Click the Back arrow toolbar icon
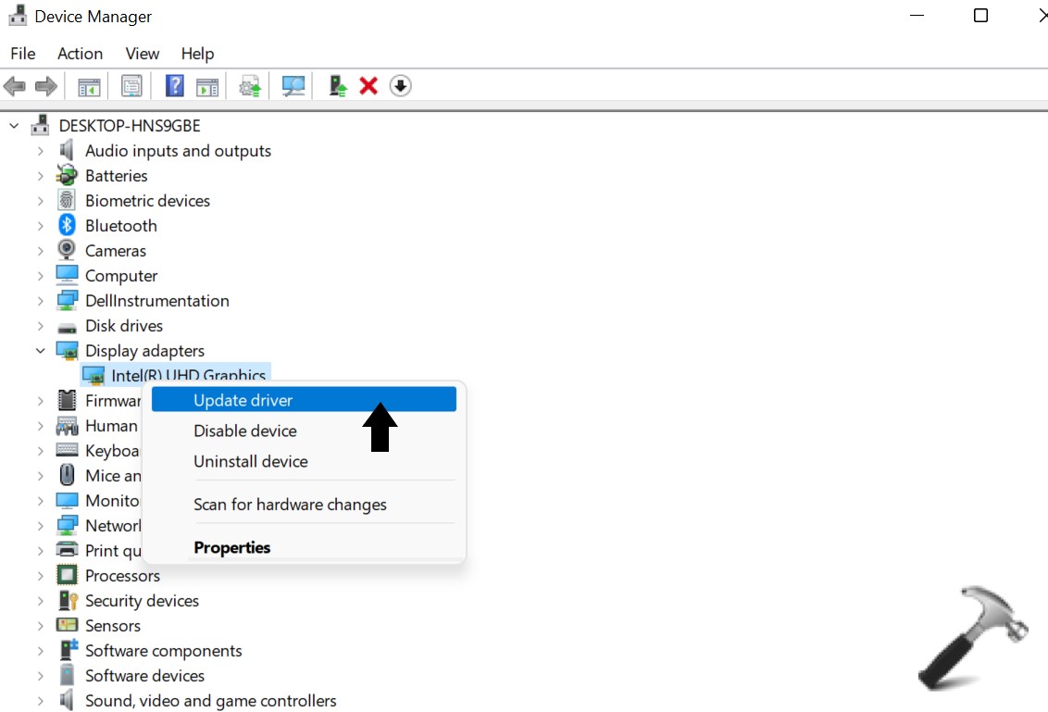The height and width of the screenshot is (712, 1048). point(15,86)
